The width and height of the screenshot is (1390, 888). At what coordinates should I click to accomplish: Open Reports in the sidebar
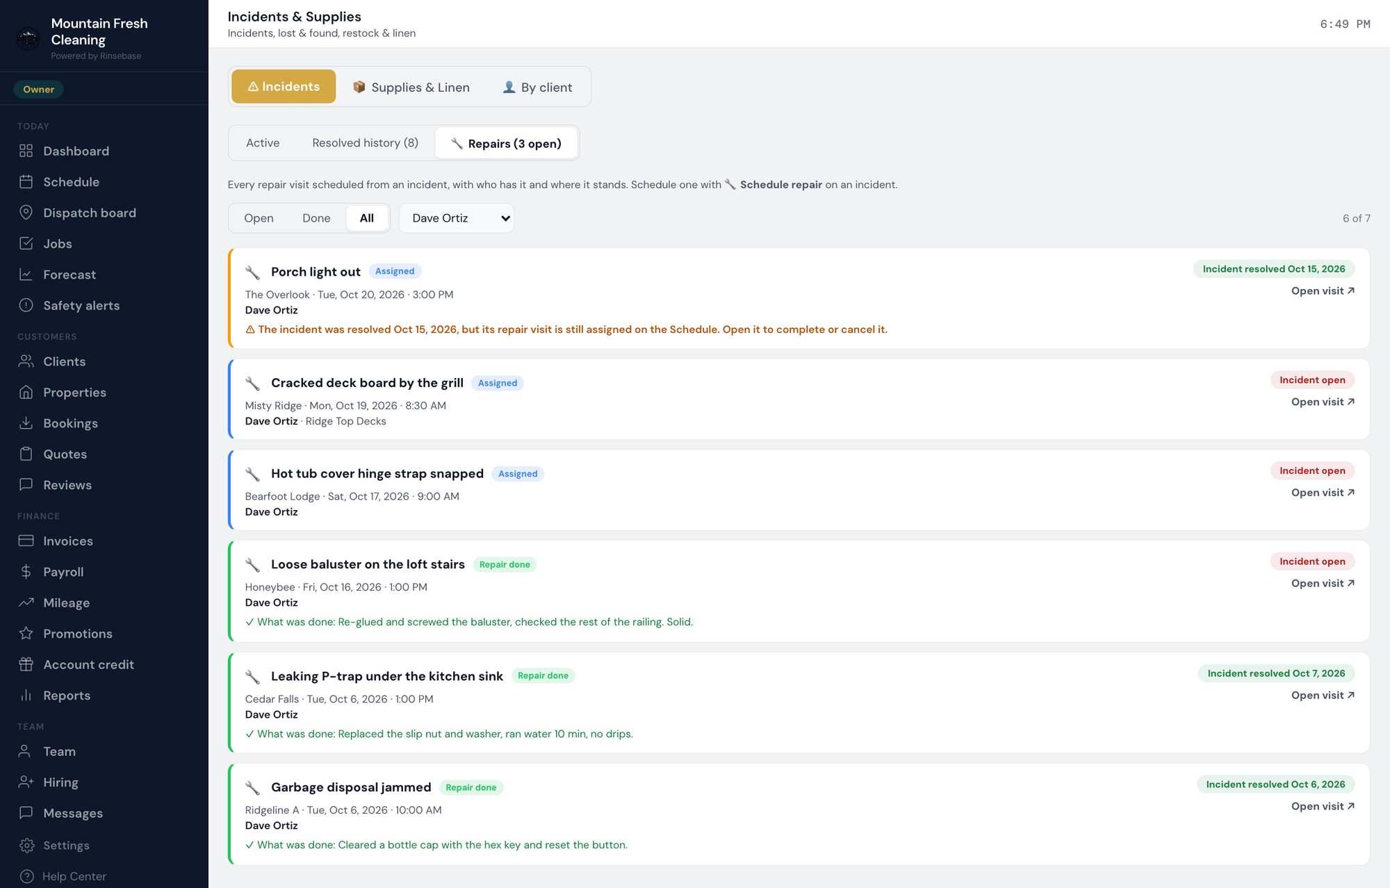[54, 696]
